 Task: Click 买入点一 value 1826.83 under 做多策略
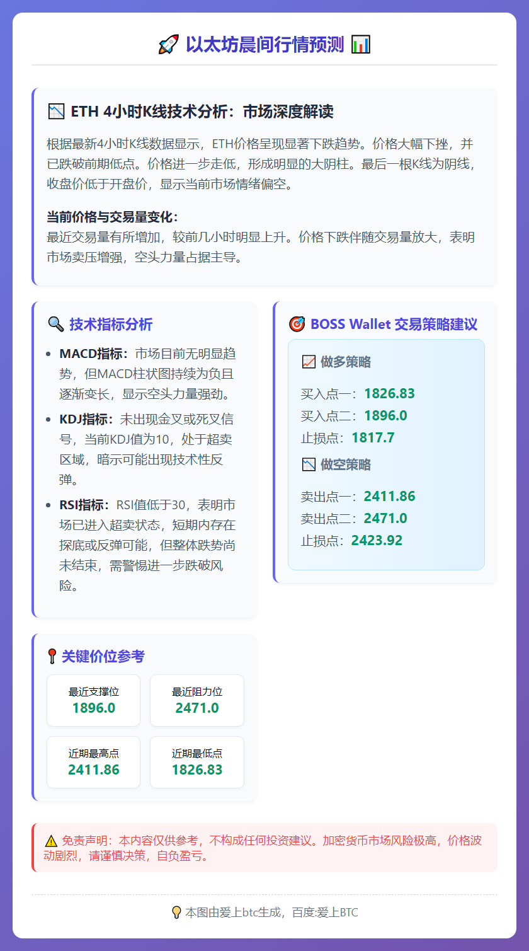[x=389, y=394]
